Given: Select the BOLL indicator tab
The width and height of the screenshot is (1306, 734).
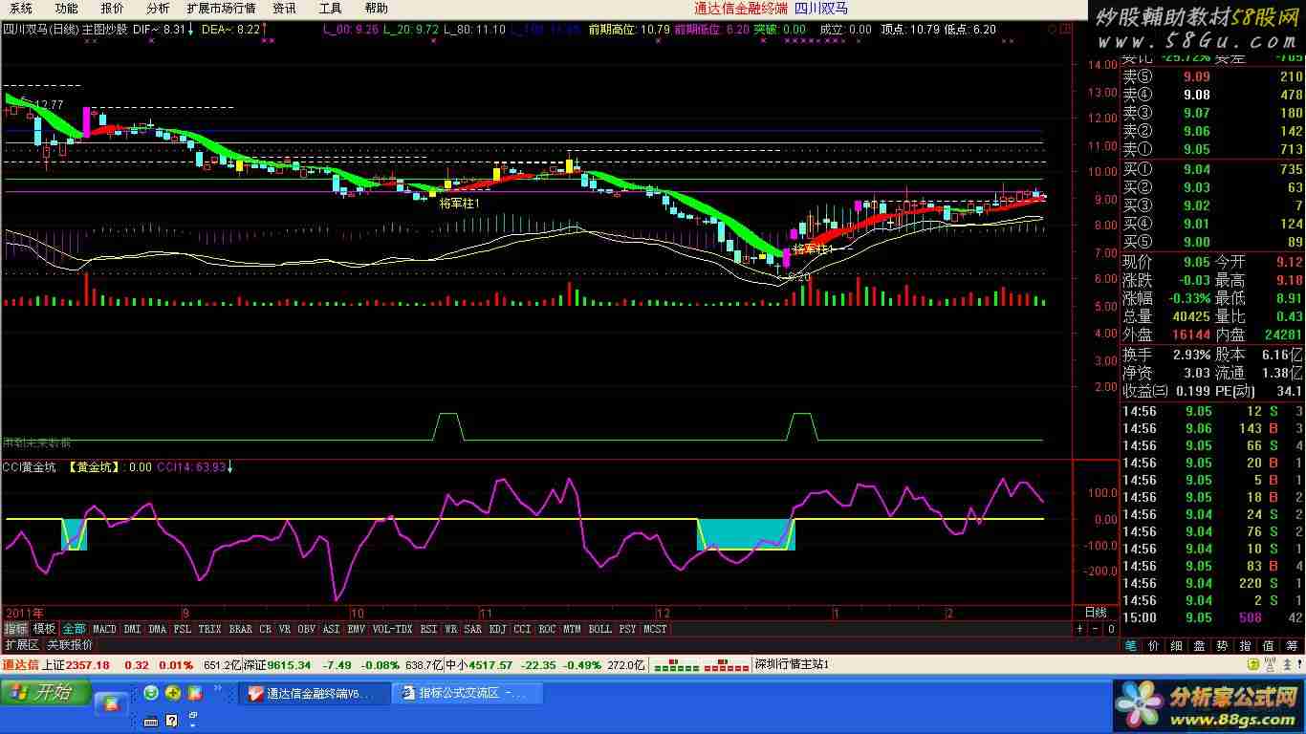Looking at the screenshot, I should point(599,629).
